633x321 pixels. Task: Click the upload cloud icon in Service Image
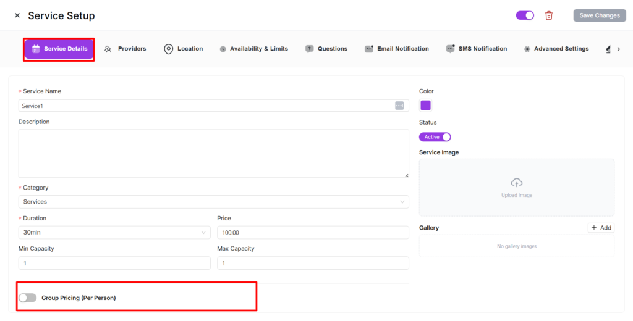click(517, 183)
